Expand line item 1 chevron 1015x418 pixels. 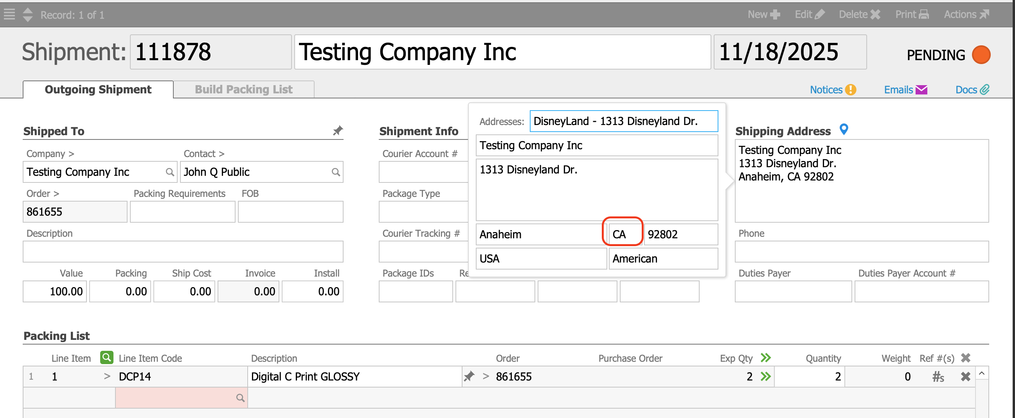pos(107,376)
